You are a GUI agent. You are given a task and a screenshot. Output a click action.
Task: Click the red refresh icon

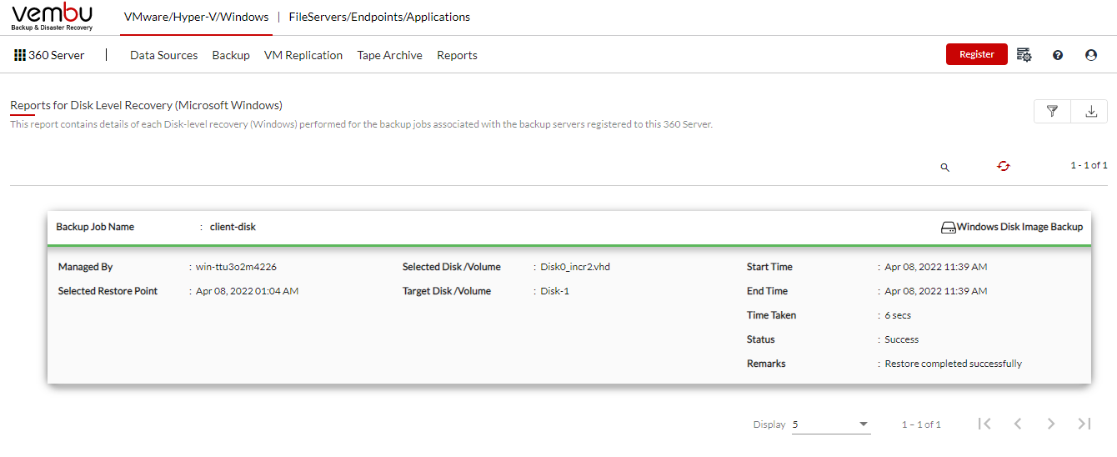coord(1004,166)
